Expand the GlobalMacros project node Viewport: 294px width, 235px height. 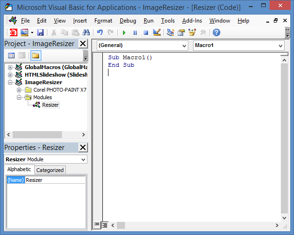click(x=10, y=67)
